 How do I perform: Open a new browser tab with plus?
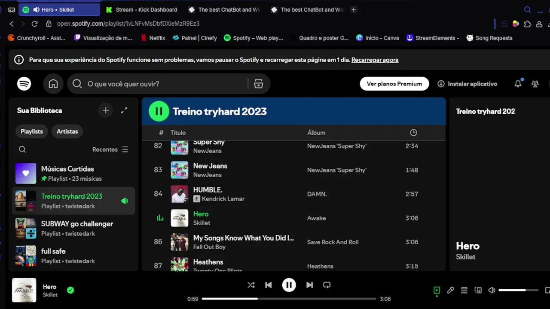point(354,9)
